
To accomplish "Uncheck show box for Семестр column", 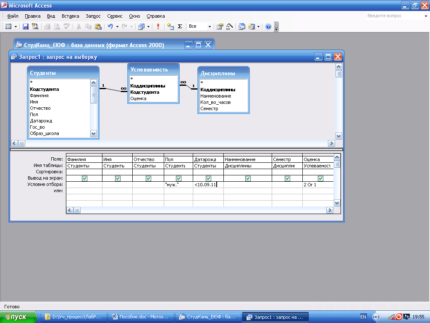I will (x=287, y=178).
